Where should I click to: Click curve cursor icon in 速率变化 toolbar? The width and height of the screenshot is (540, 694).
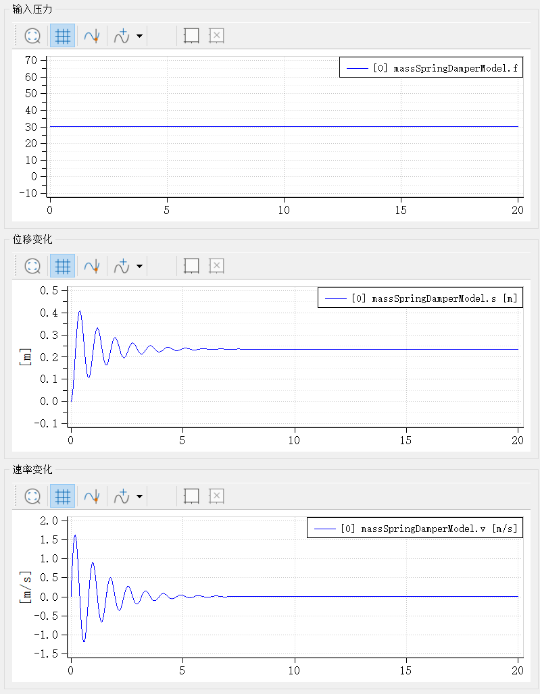tap(92, 496)
